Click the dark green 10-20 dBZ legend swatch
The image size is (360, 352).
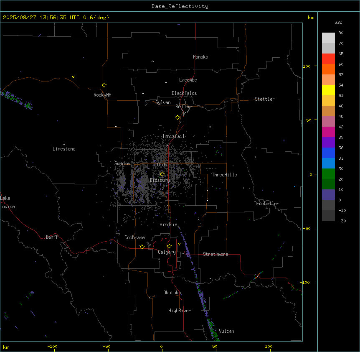pyautogui.click(x=328, y=184)
